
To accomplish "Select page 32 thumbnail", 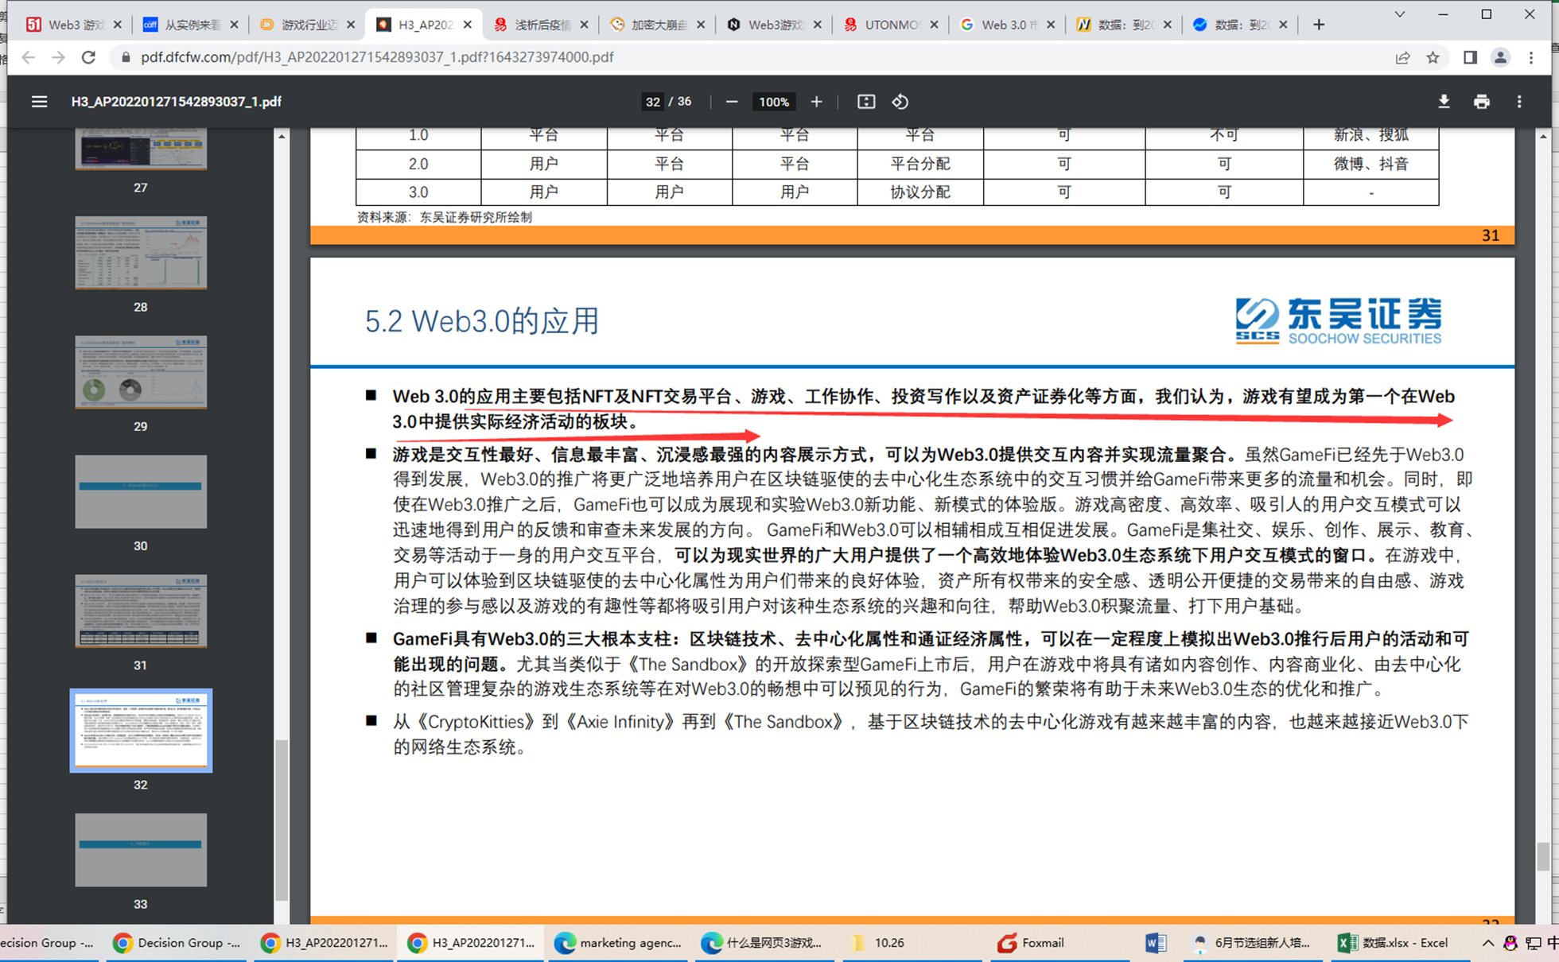I will tap(141, 731).
